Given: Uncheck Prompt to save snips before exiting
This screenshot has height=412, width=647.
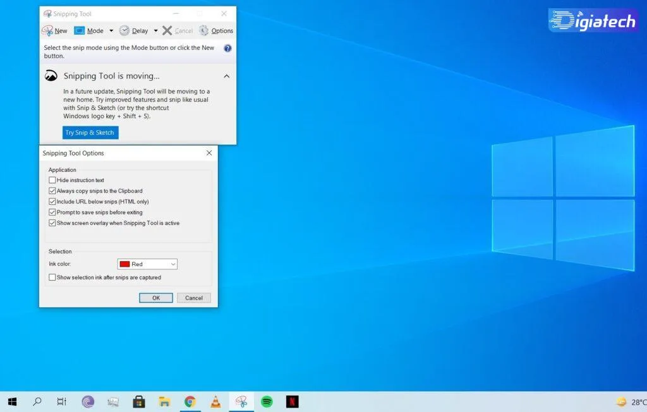Looking at the screenshot, I should (x=52, y=212).
